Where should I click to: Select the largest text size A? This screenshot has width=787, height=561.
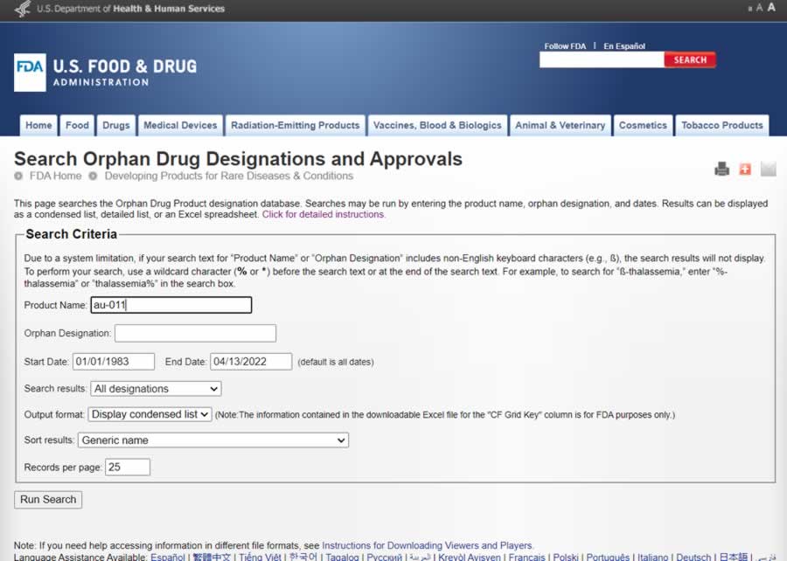[x=771, y=8]
